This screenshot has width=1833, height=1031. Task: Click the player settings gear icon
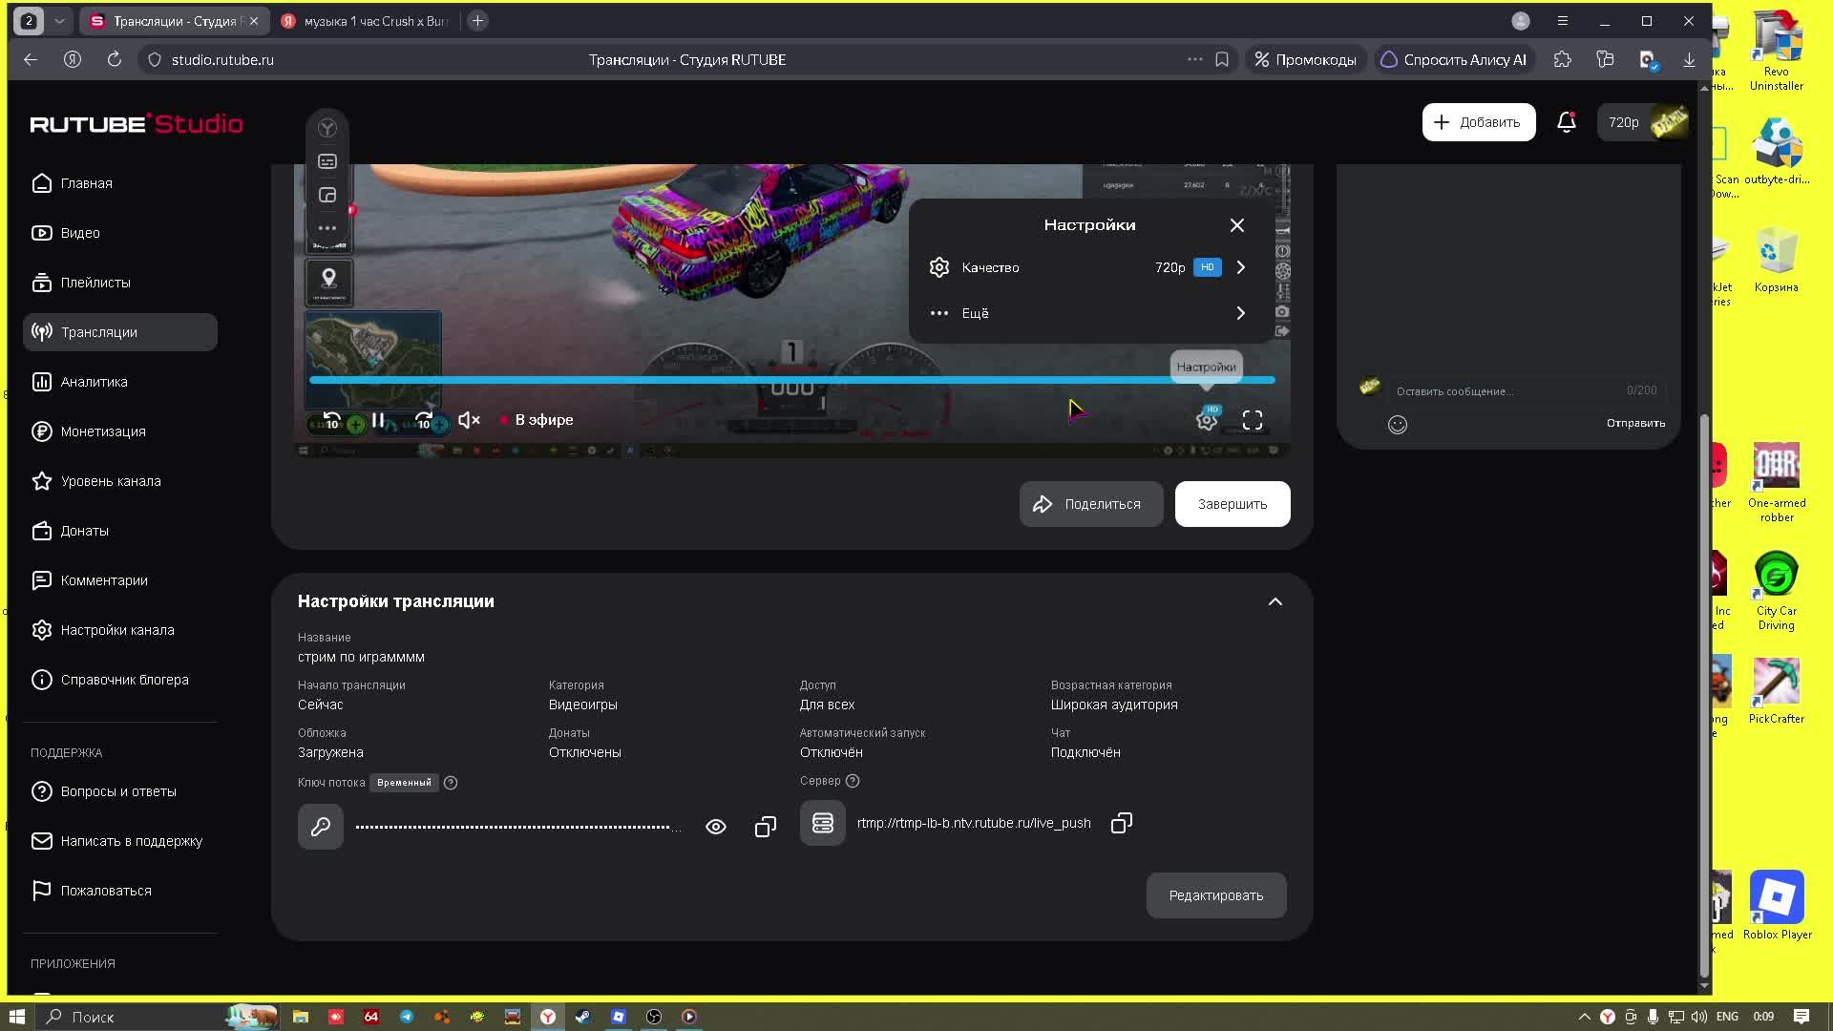(1207, 420)
